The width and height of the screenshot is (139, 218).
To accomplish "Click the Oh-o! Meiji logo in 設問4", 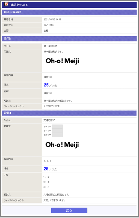I will [62, 145].
